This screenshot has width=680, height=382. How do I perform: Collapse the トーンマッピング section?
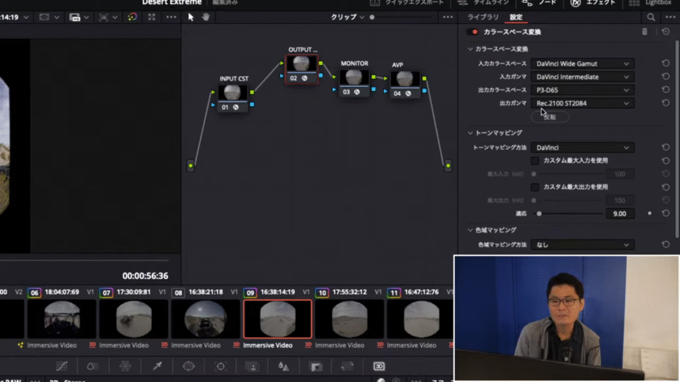pos(471,133)
